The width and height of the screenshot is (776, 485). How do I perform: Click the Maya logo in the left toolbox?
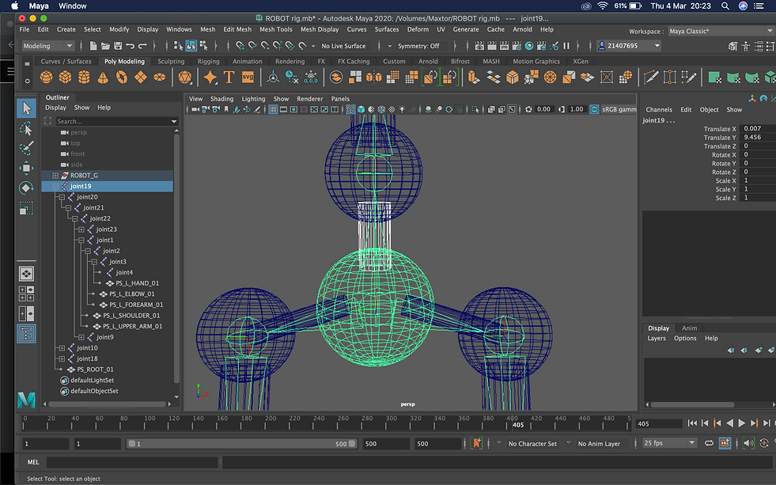(x=26, y=400)
